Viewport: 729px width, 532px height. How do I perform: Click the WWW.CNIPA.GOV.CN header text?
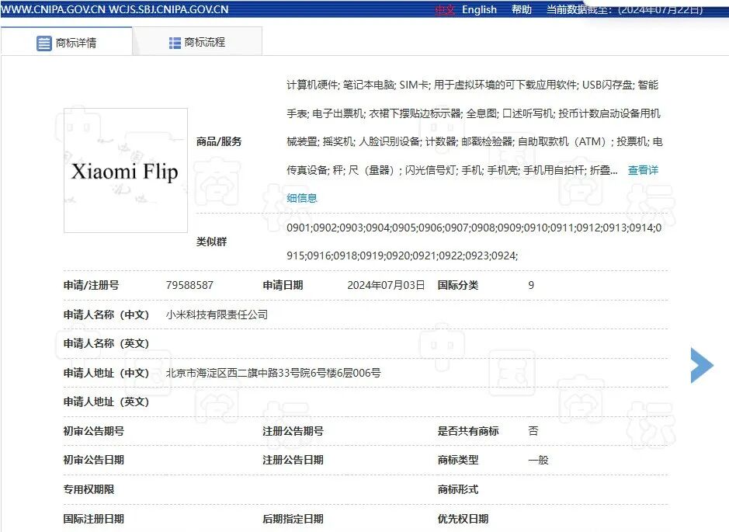[x=54, y=9]
